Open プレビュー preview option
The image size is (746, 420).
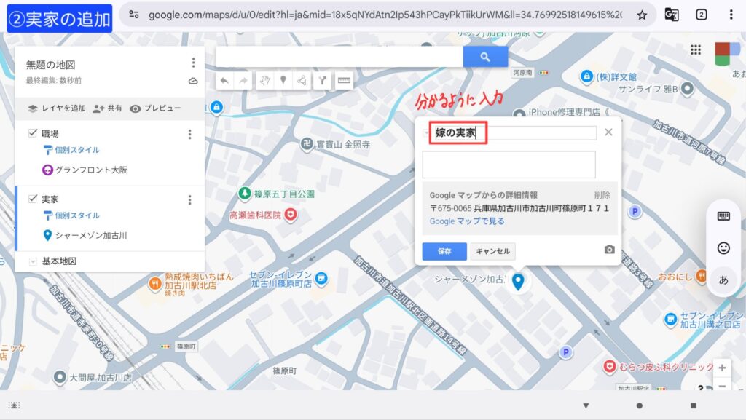tap(155, 108)
